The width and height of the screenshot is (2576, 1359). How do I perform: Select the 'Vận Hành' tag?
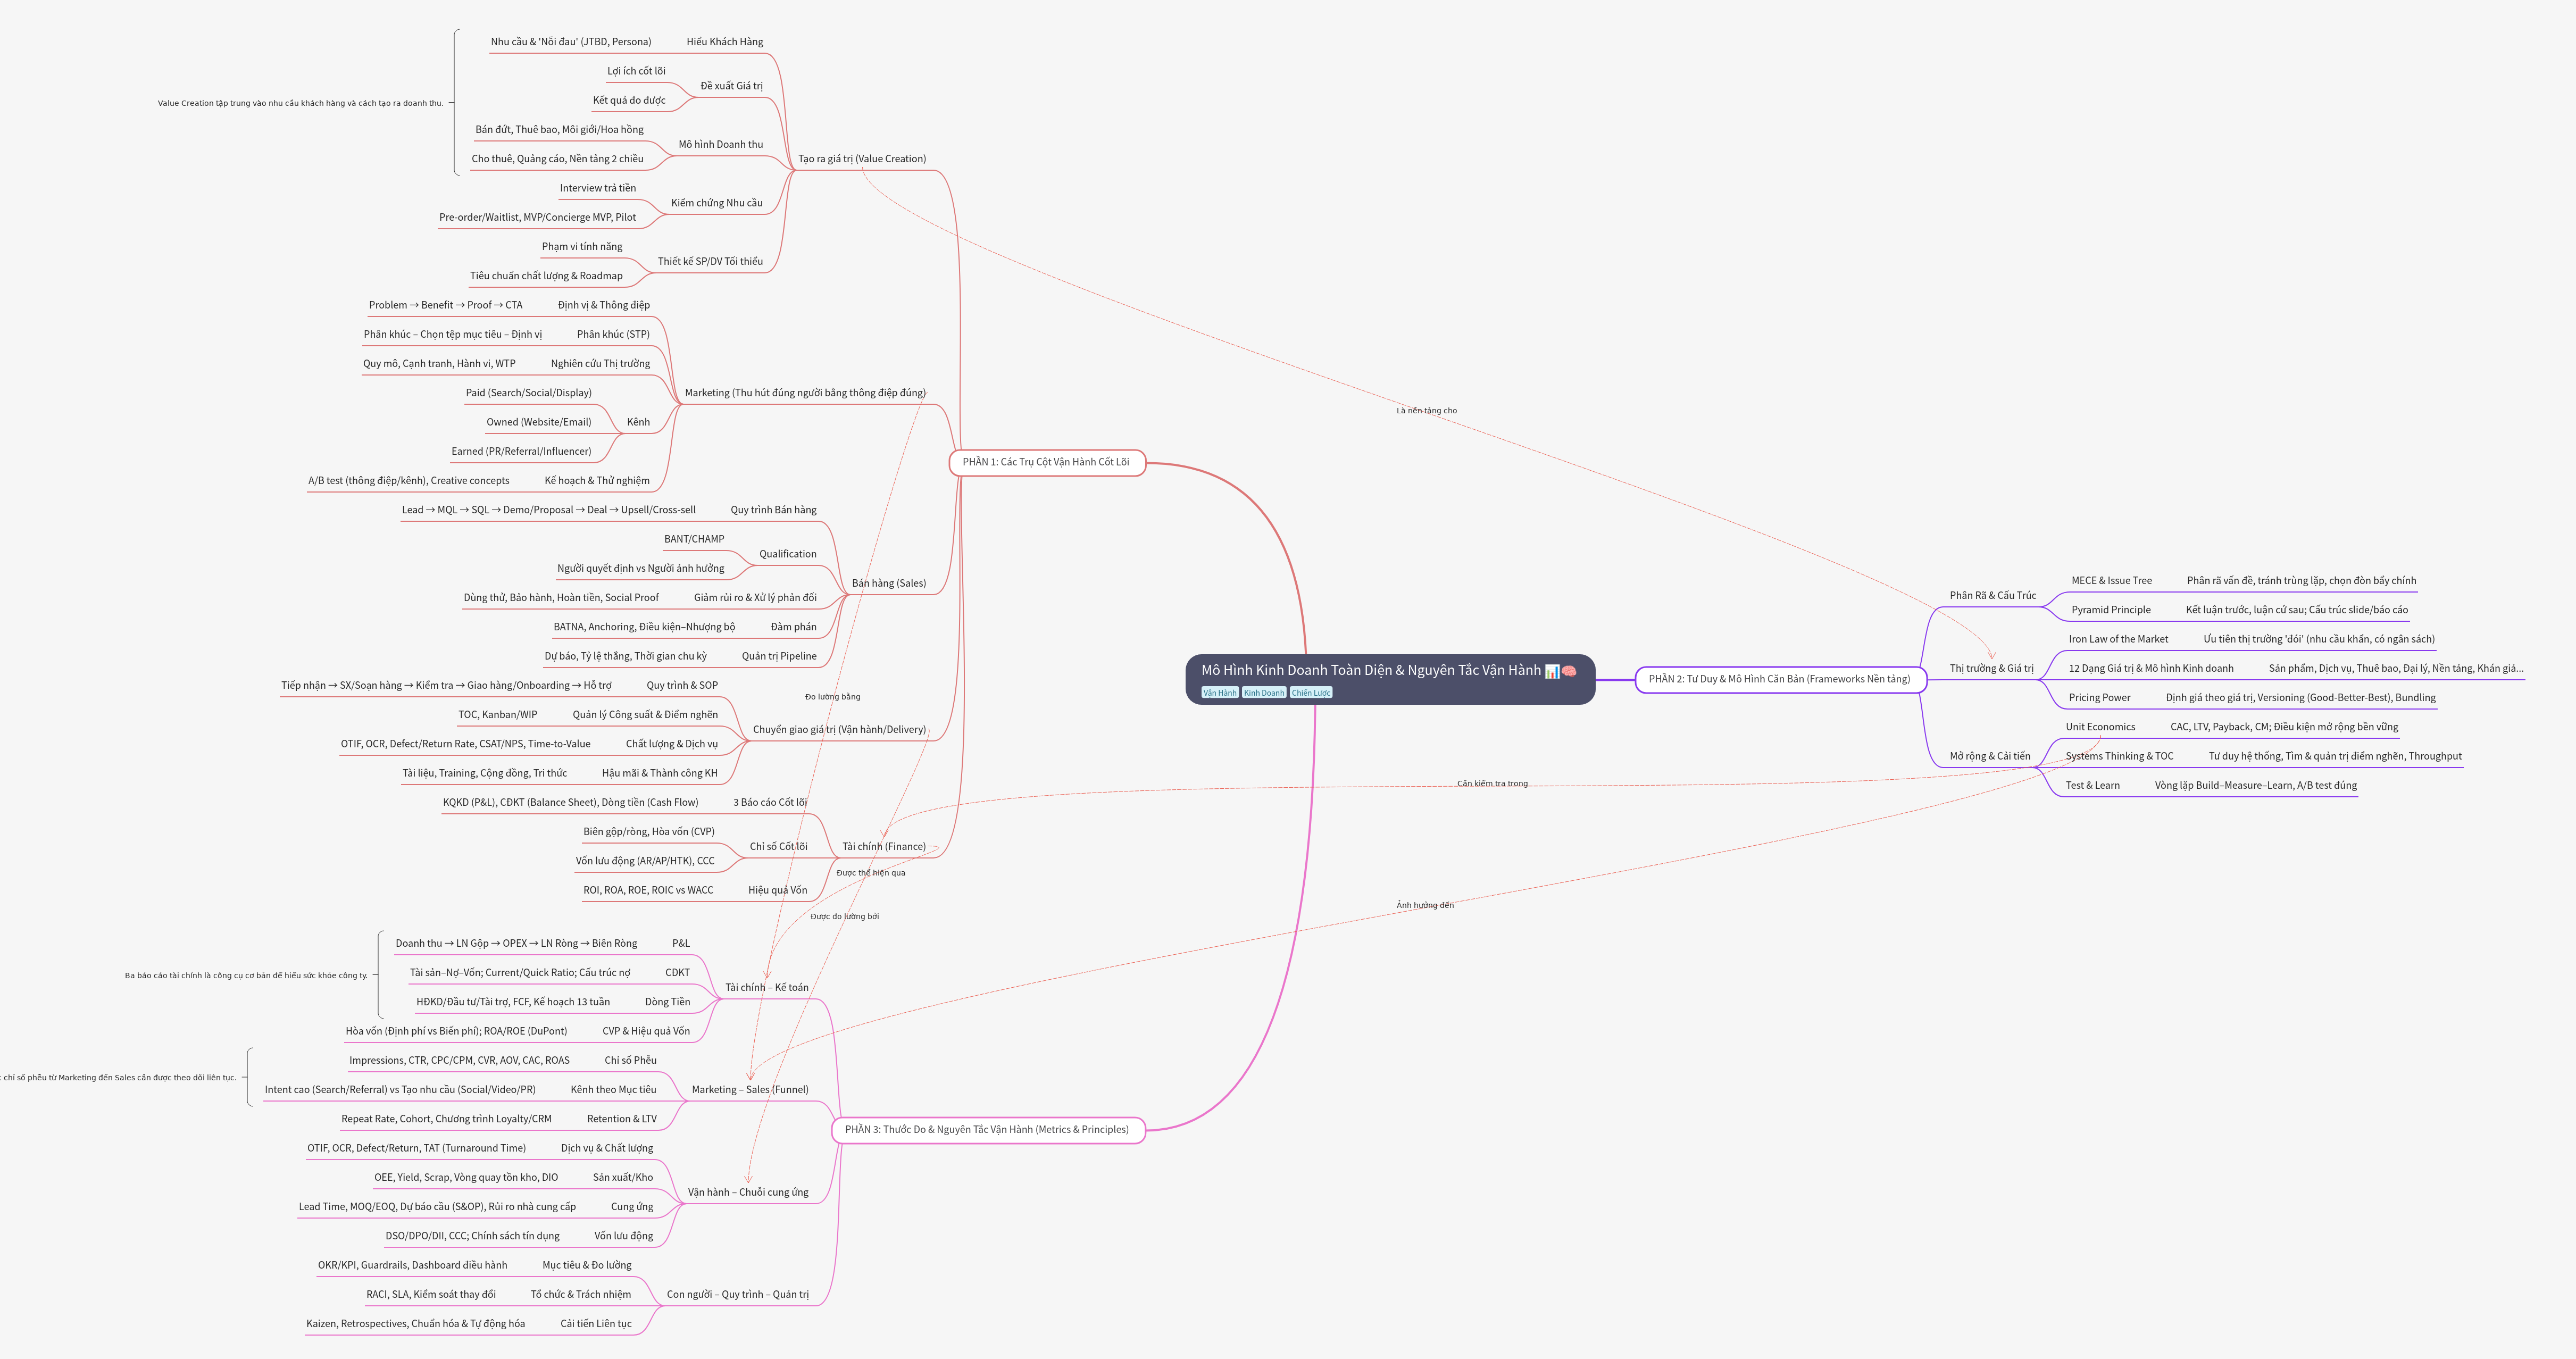coord(1219,693)
